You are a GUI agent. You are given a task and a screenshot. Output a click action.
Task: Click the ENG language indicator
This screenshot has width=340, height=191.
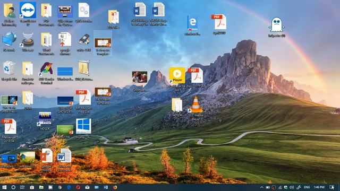[307, 187]
